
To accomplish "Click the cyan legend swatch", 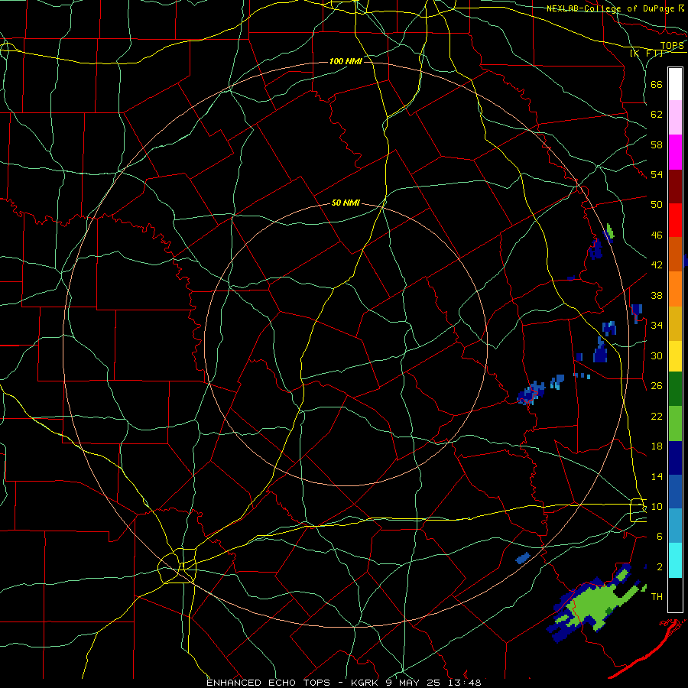I will point(675,560).
